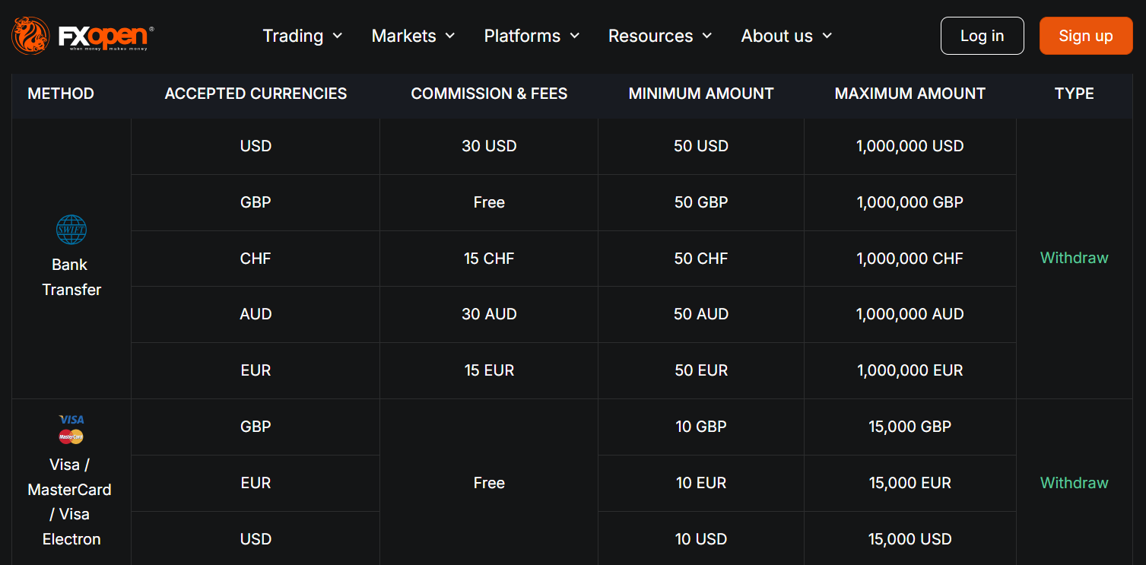Click the blue Visa logo icon
This screenshot has width=1146, height=565.
71,420
